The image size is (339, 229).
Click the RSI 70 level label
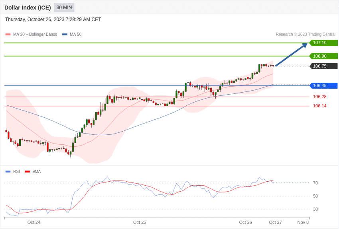pos(315,183)
